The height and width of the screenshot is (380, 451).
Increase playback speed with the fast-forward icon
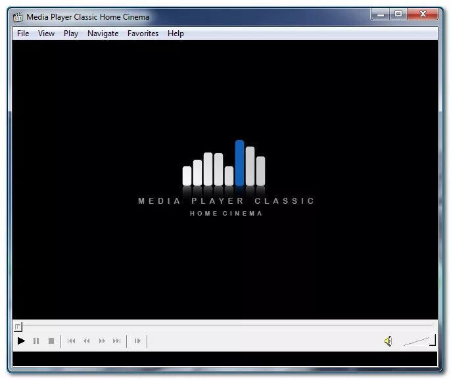(x=102, y=341)
